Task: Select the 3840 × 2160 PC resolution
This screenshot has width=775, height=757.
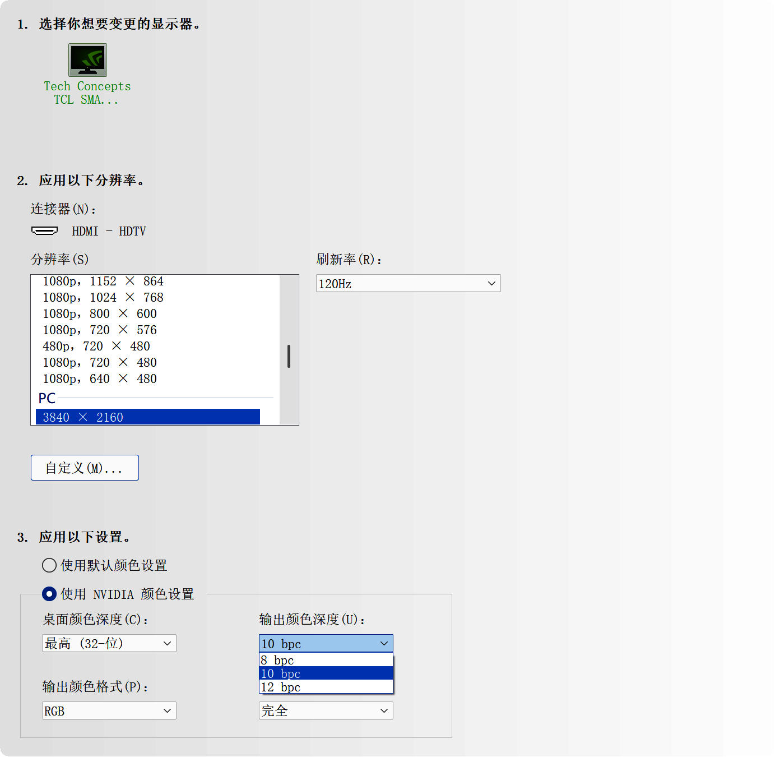Action: tap(147, 417)
